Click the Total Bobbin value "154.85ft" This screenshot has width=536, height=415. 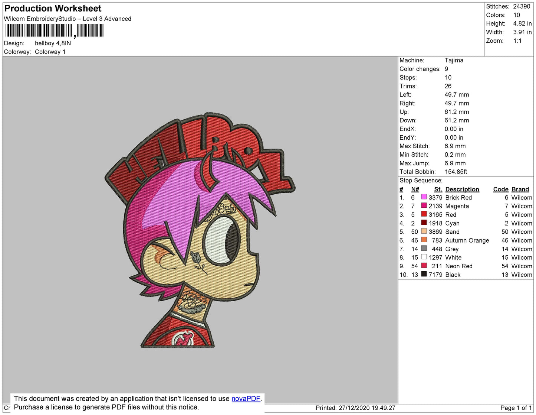point(456,172)
